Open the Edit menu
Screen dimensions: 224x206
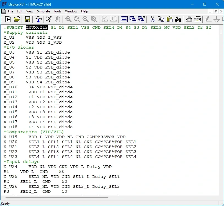[20, 11]
